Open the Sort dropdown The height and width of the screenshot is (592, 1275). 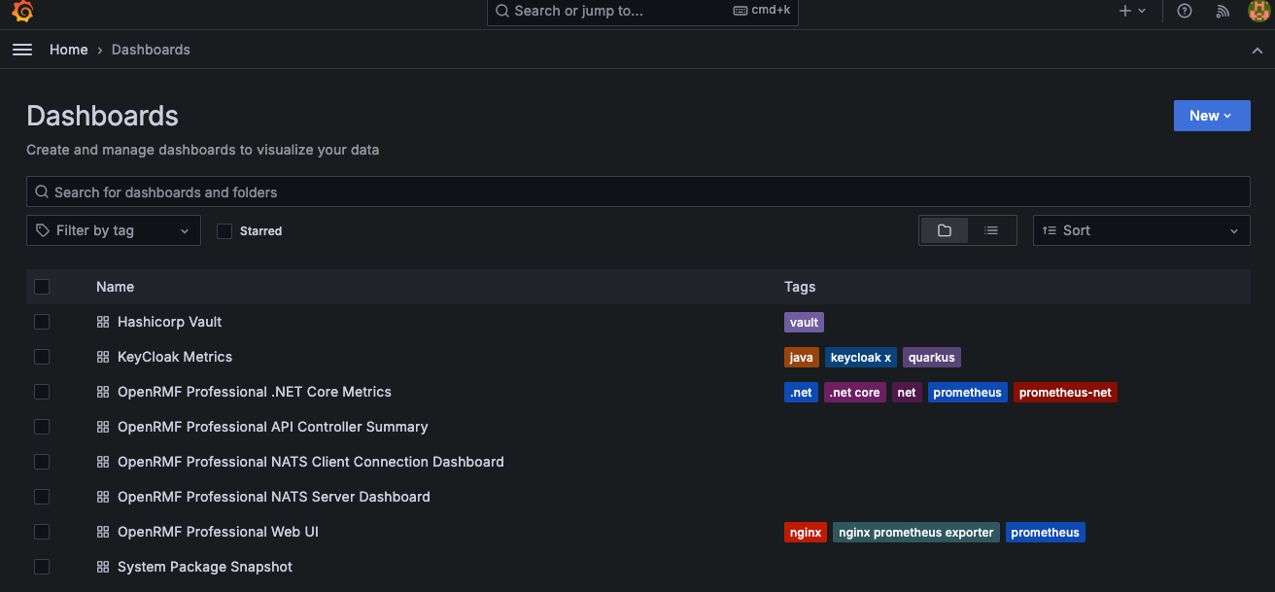point(1142,230)
